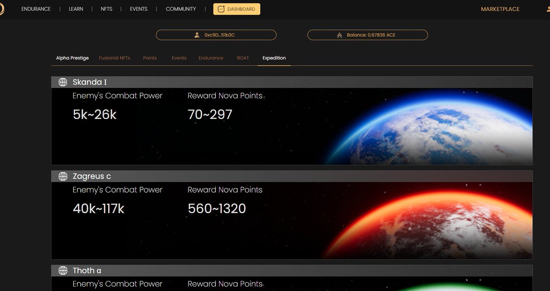550x291 pixels.
Task: Click the Skanda I planet title
Action: [x=89, y=82]
